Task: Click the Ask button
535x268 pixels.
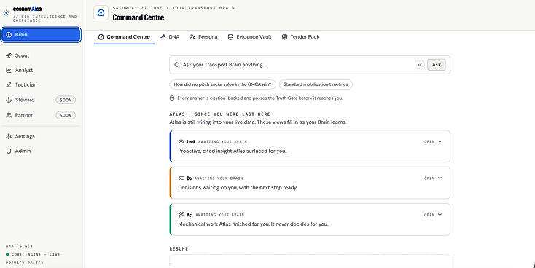Action: [437, 65]
